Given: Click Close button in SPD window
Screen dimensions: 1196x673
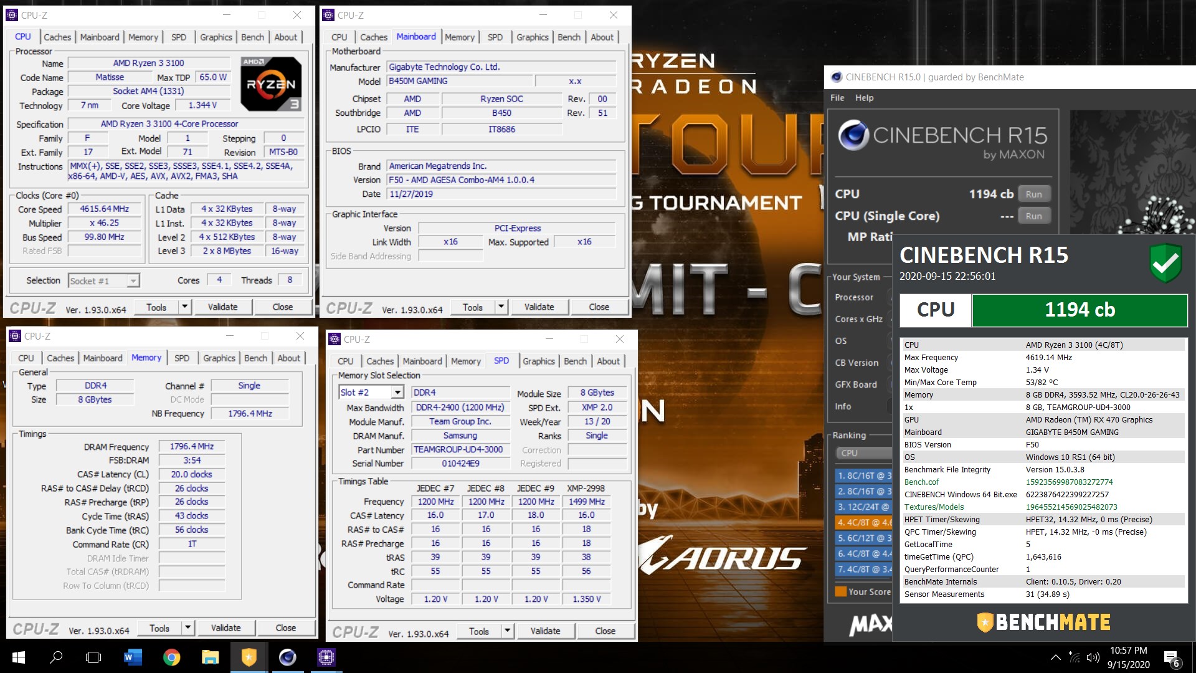Looking at the screenshot, I should tap(605, 631).
